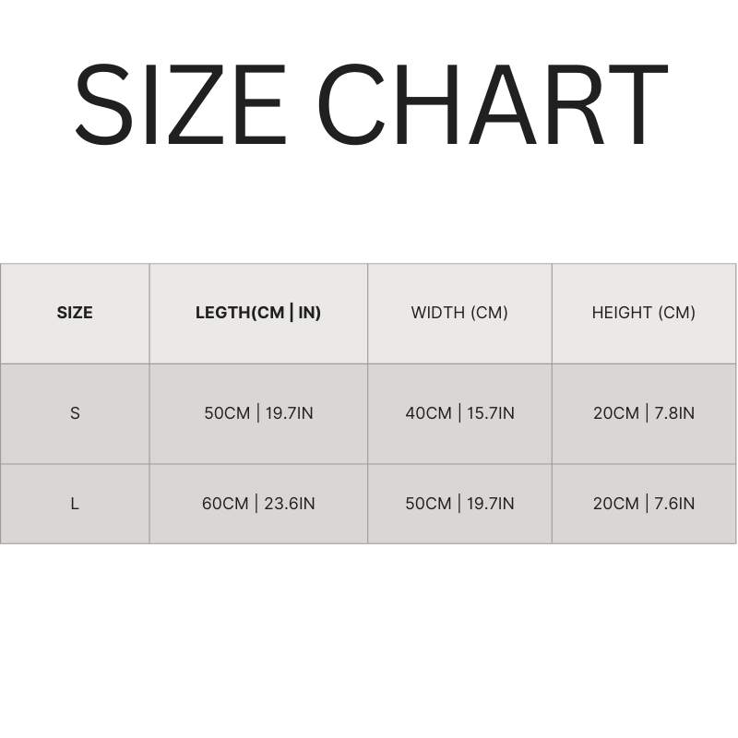Click 50CM in the L row
Image resolution: width=738 pixels, height=738 pixels.
(428, 504)
